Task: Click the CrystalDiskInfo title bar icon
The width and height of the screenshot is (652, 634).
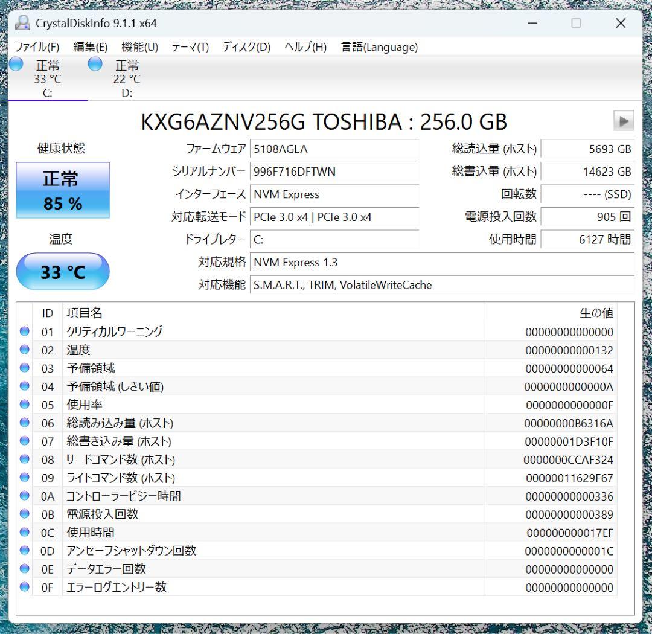Action: click(x=23, y=23)
